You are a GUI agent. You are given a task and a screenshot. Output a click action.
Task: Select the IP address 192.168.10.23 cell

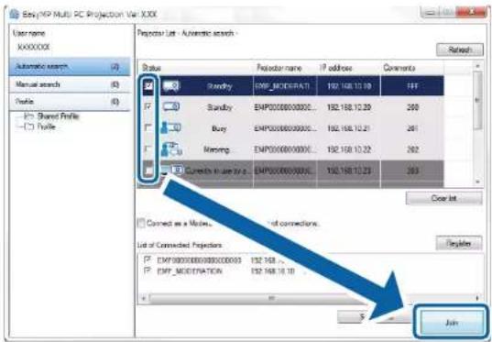[x=349, y=171]
